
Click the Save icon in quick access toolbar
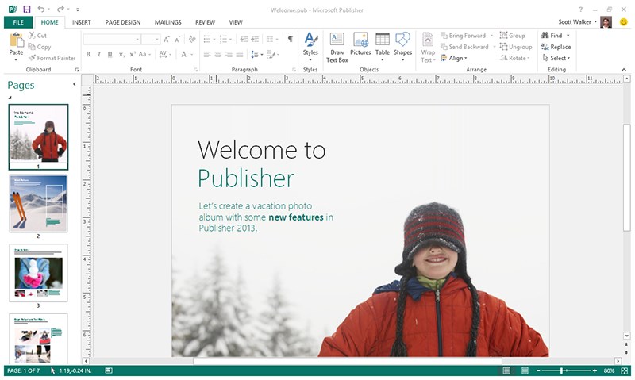[x=26, y=9]
